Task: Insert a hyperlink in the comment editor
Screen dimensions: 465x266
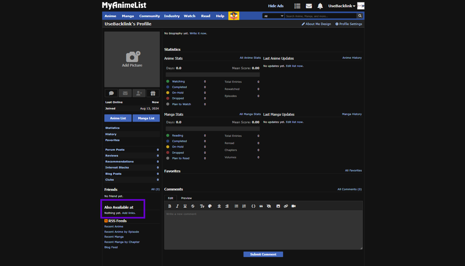Action: tap(286, 206)
